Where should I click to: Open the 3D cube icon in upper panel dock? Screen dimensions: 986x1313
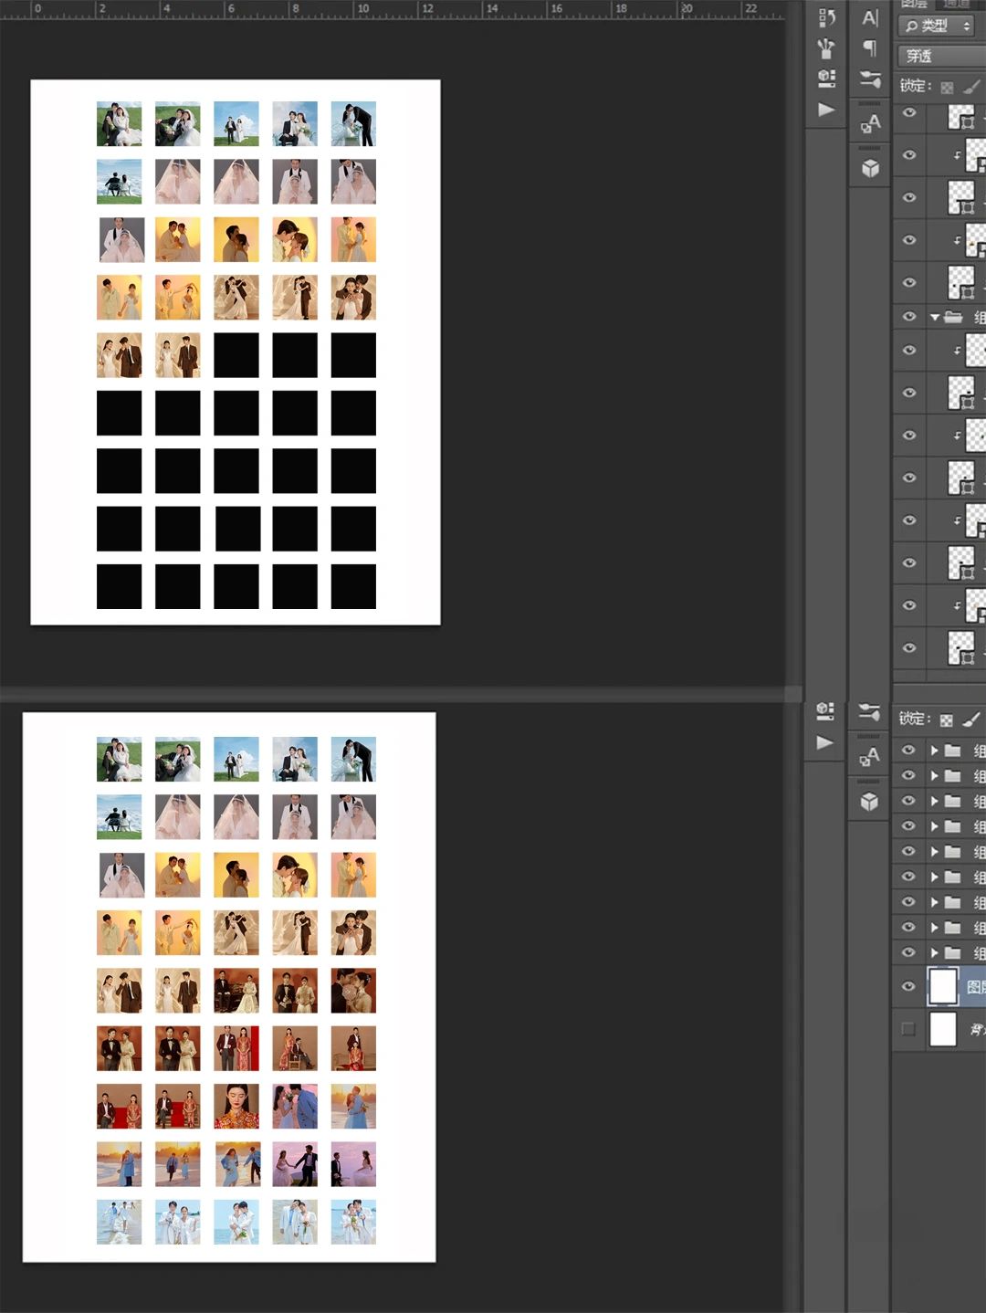tap(870, 168)
